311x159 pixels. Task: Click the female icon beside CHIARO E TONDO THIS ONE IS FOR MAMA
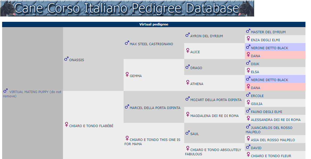pos(127,138)
